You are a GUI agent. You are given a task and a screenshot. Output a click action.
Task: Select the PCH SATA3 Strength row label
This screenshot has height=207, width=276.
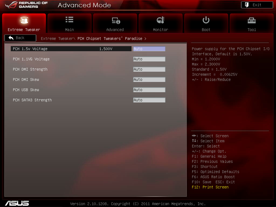click(x=32, y=100)
